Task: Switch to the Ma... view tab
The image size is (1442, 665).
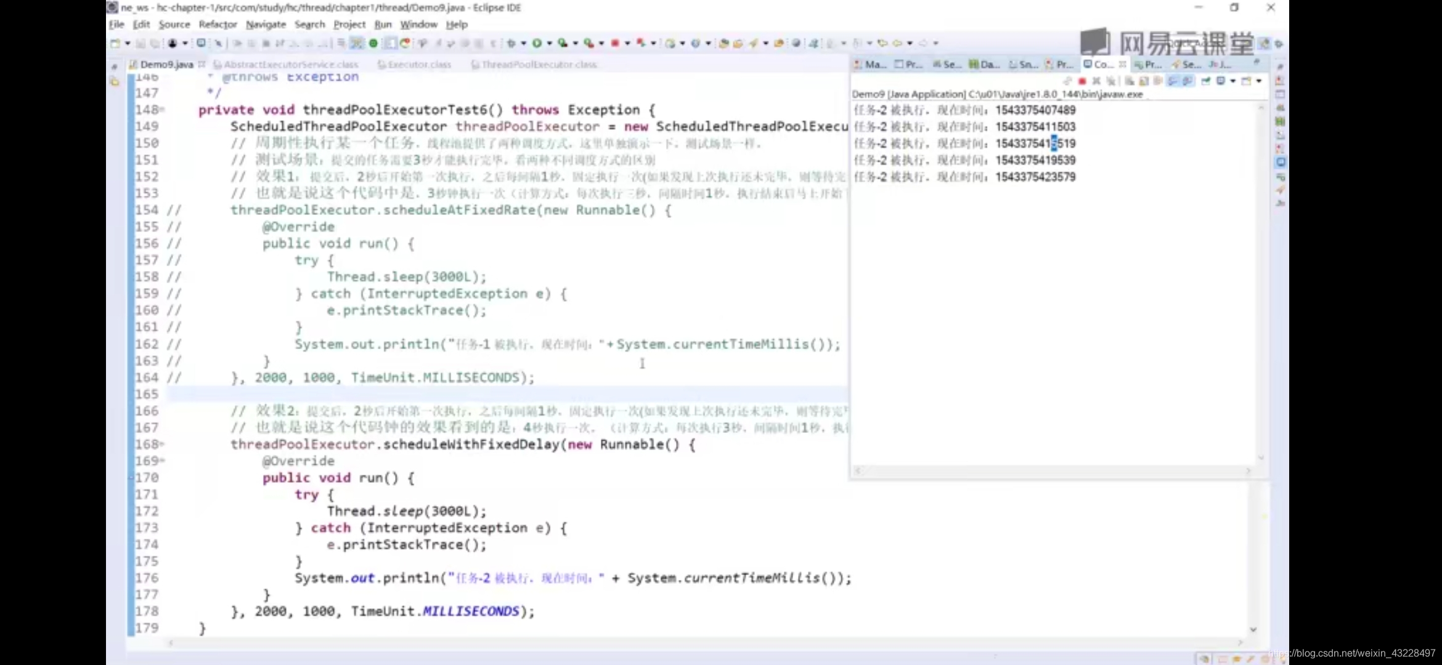Action: click(x=870, y=64)
